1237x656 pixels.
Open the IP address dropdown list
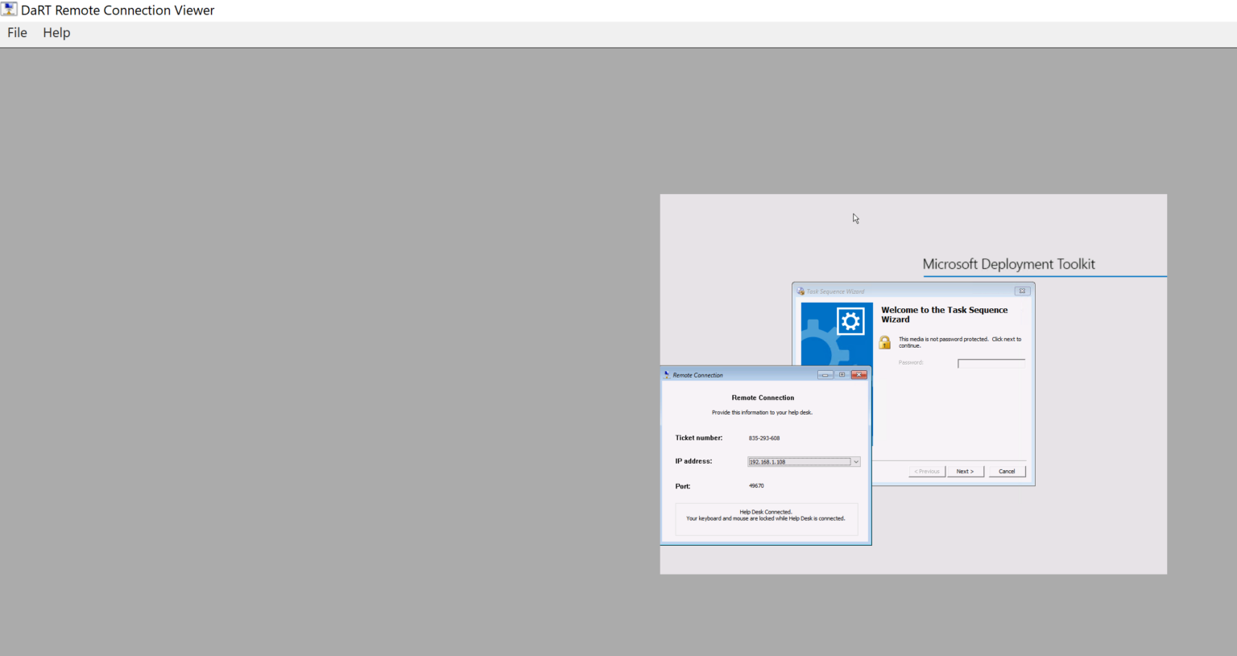tap(856, 461)
